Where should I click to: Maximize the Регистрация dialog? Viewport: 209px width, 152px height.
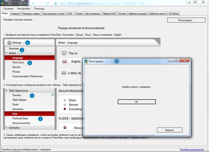(177, 61)
